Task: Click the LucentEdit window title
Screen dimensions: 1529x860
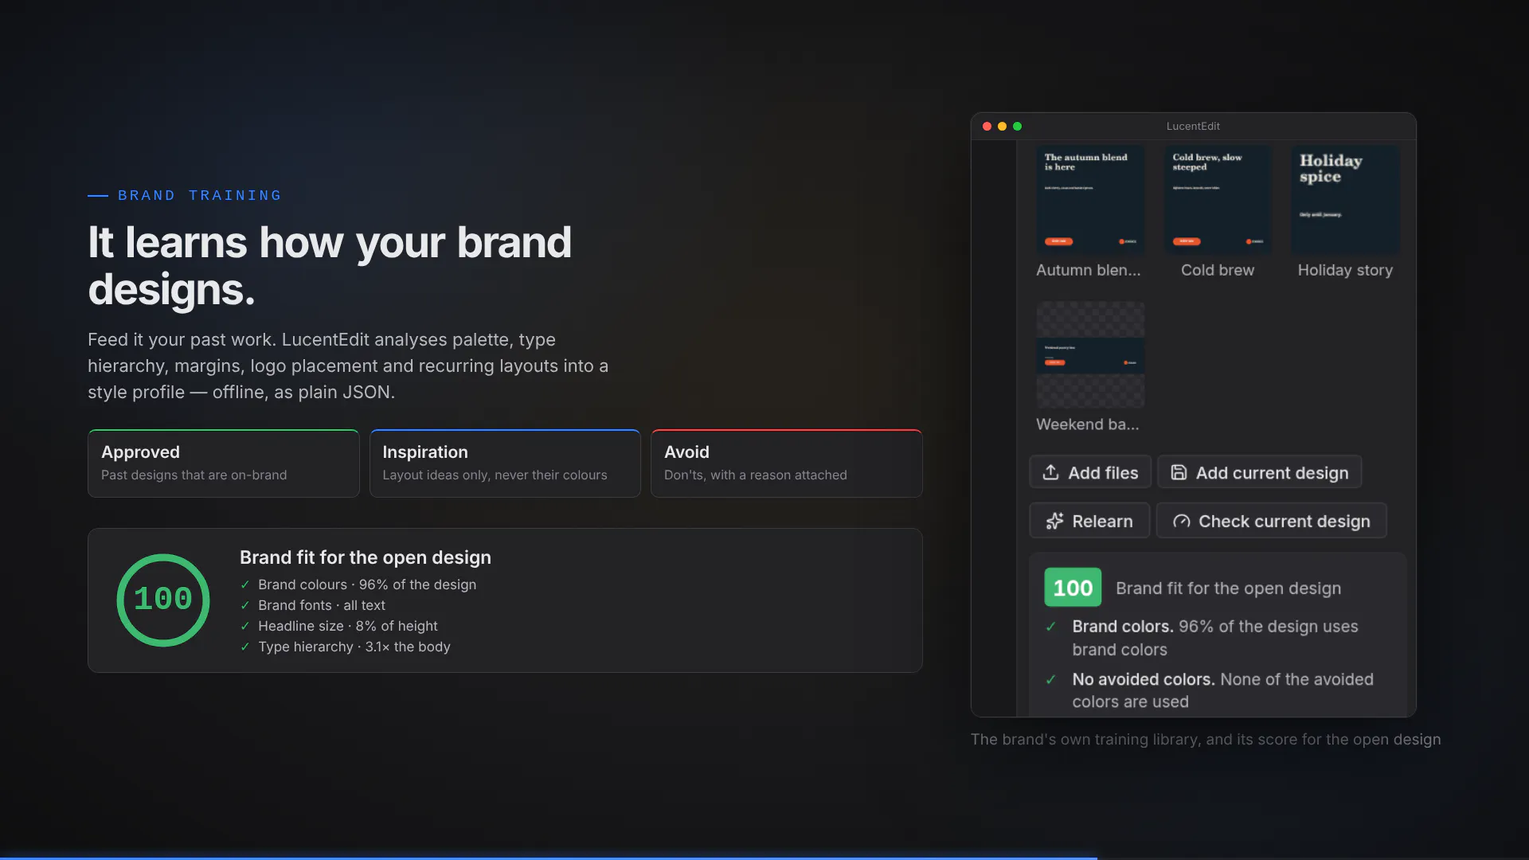Action: (x=1193, y=126)
